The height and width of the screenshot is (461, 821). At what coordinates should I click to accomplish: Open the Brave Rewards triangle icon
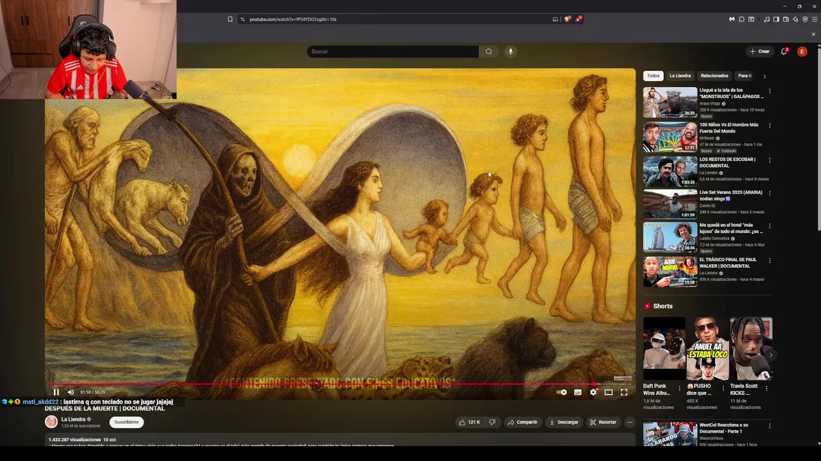click(x=578, y=19)
